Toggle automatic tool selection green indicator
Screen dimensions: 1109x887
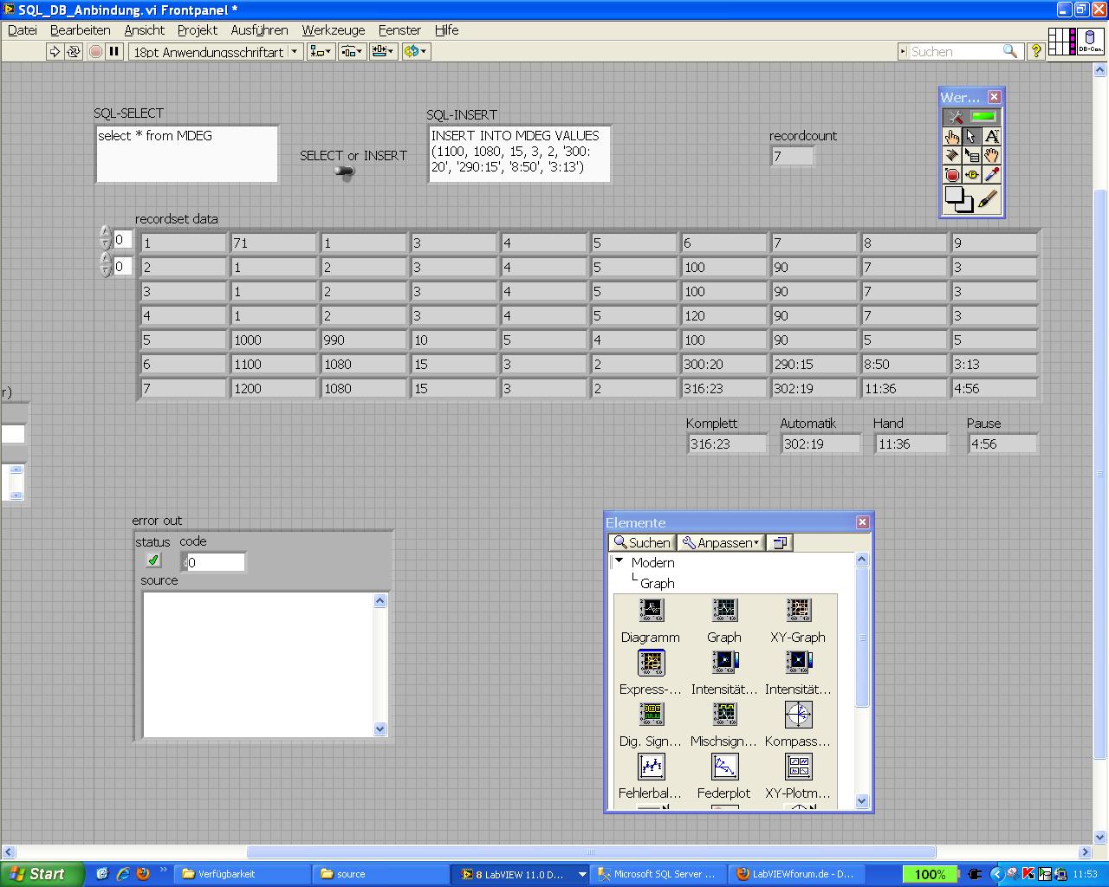click(x=983, y=117)
